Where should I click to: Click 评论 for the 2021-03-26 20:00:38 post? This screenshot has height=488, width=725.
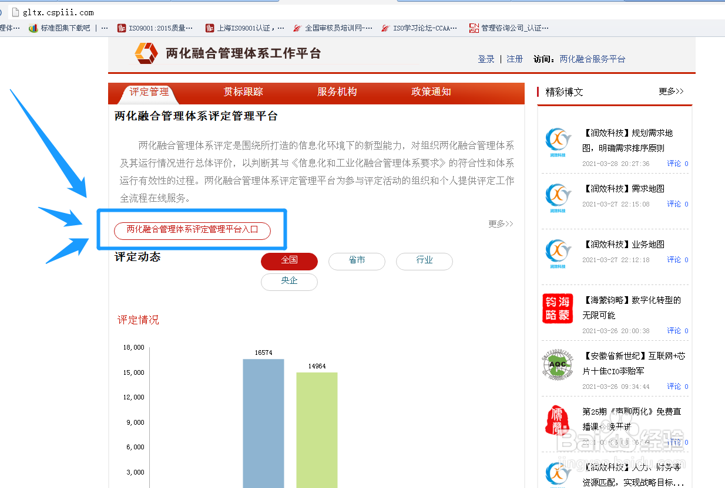tap(674, 331)
